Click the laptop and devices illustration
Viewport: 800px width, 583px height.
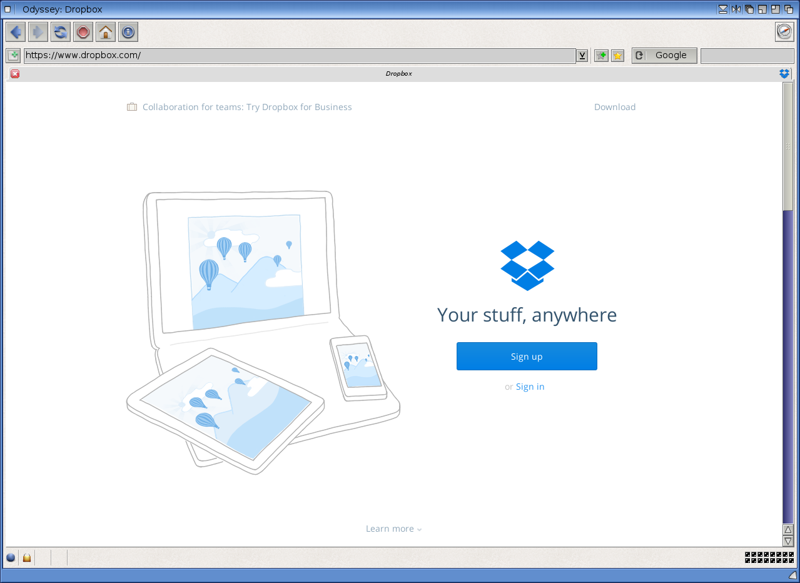click(263, 332)
